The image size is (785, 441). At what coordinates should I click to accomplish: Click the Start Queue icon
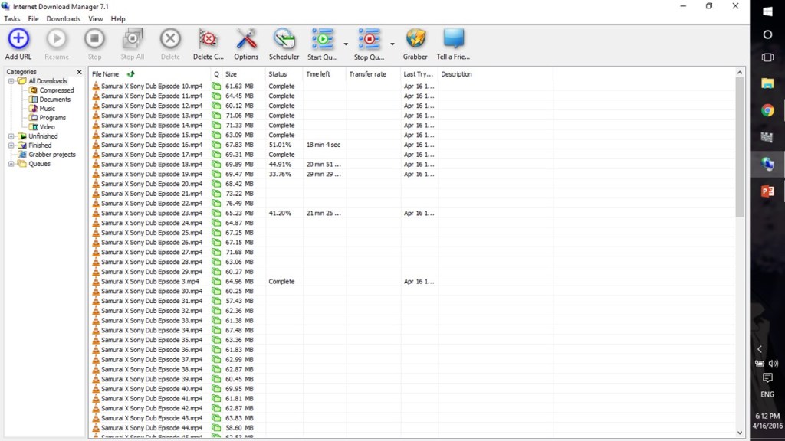[x=323, y=39]
